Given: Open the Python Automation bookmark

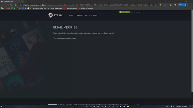Looking at the screenshot, I should tap(70, 8).
